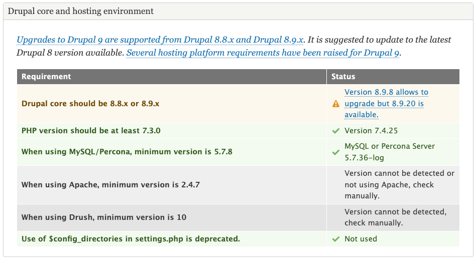Click the Drupal core and hosting environment title
The height and width of the screenshot is (260, 476).
pyautogui.click(x=81, y=11)
